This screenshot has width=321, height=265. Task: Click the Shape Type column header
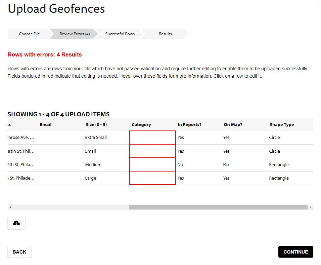click(282, 124)
